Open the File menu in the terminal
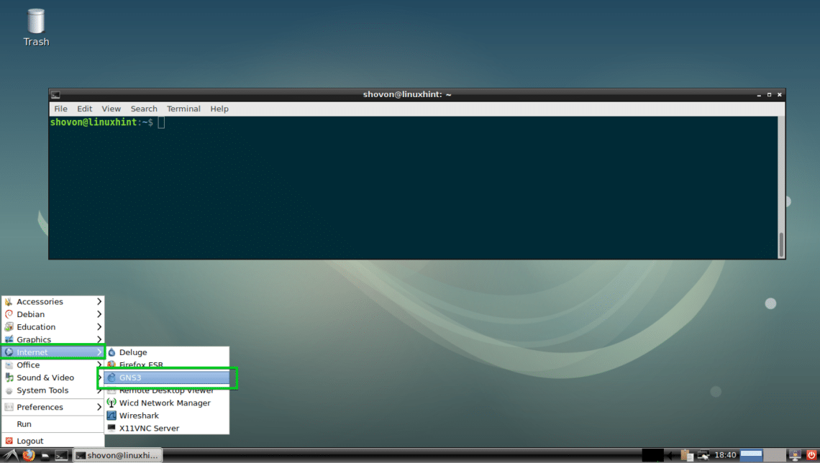The height and width of the screenshot is (463, 820). 60,109
